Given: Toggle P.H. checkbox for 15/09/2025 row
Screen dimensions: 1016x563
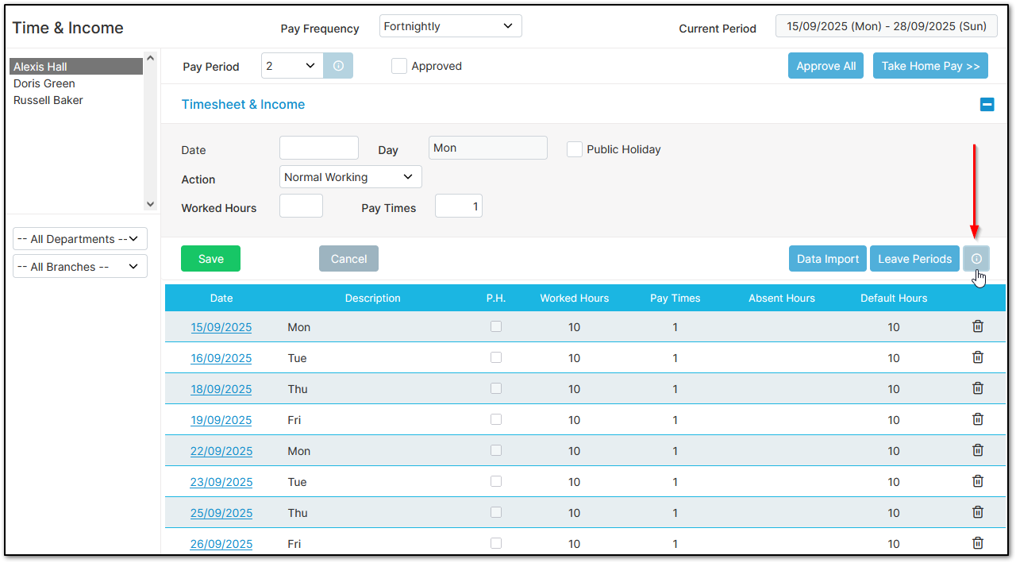Looking at the screenshot, I should (496, 326).
